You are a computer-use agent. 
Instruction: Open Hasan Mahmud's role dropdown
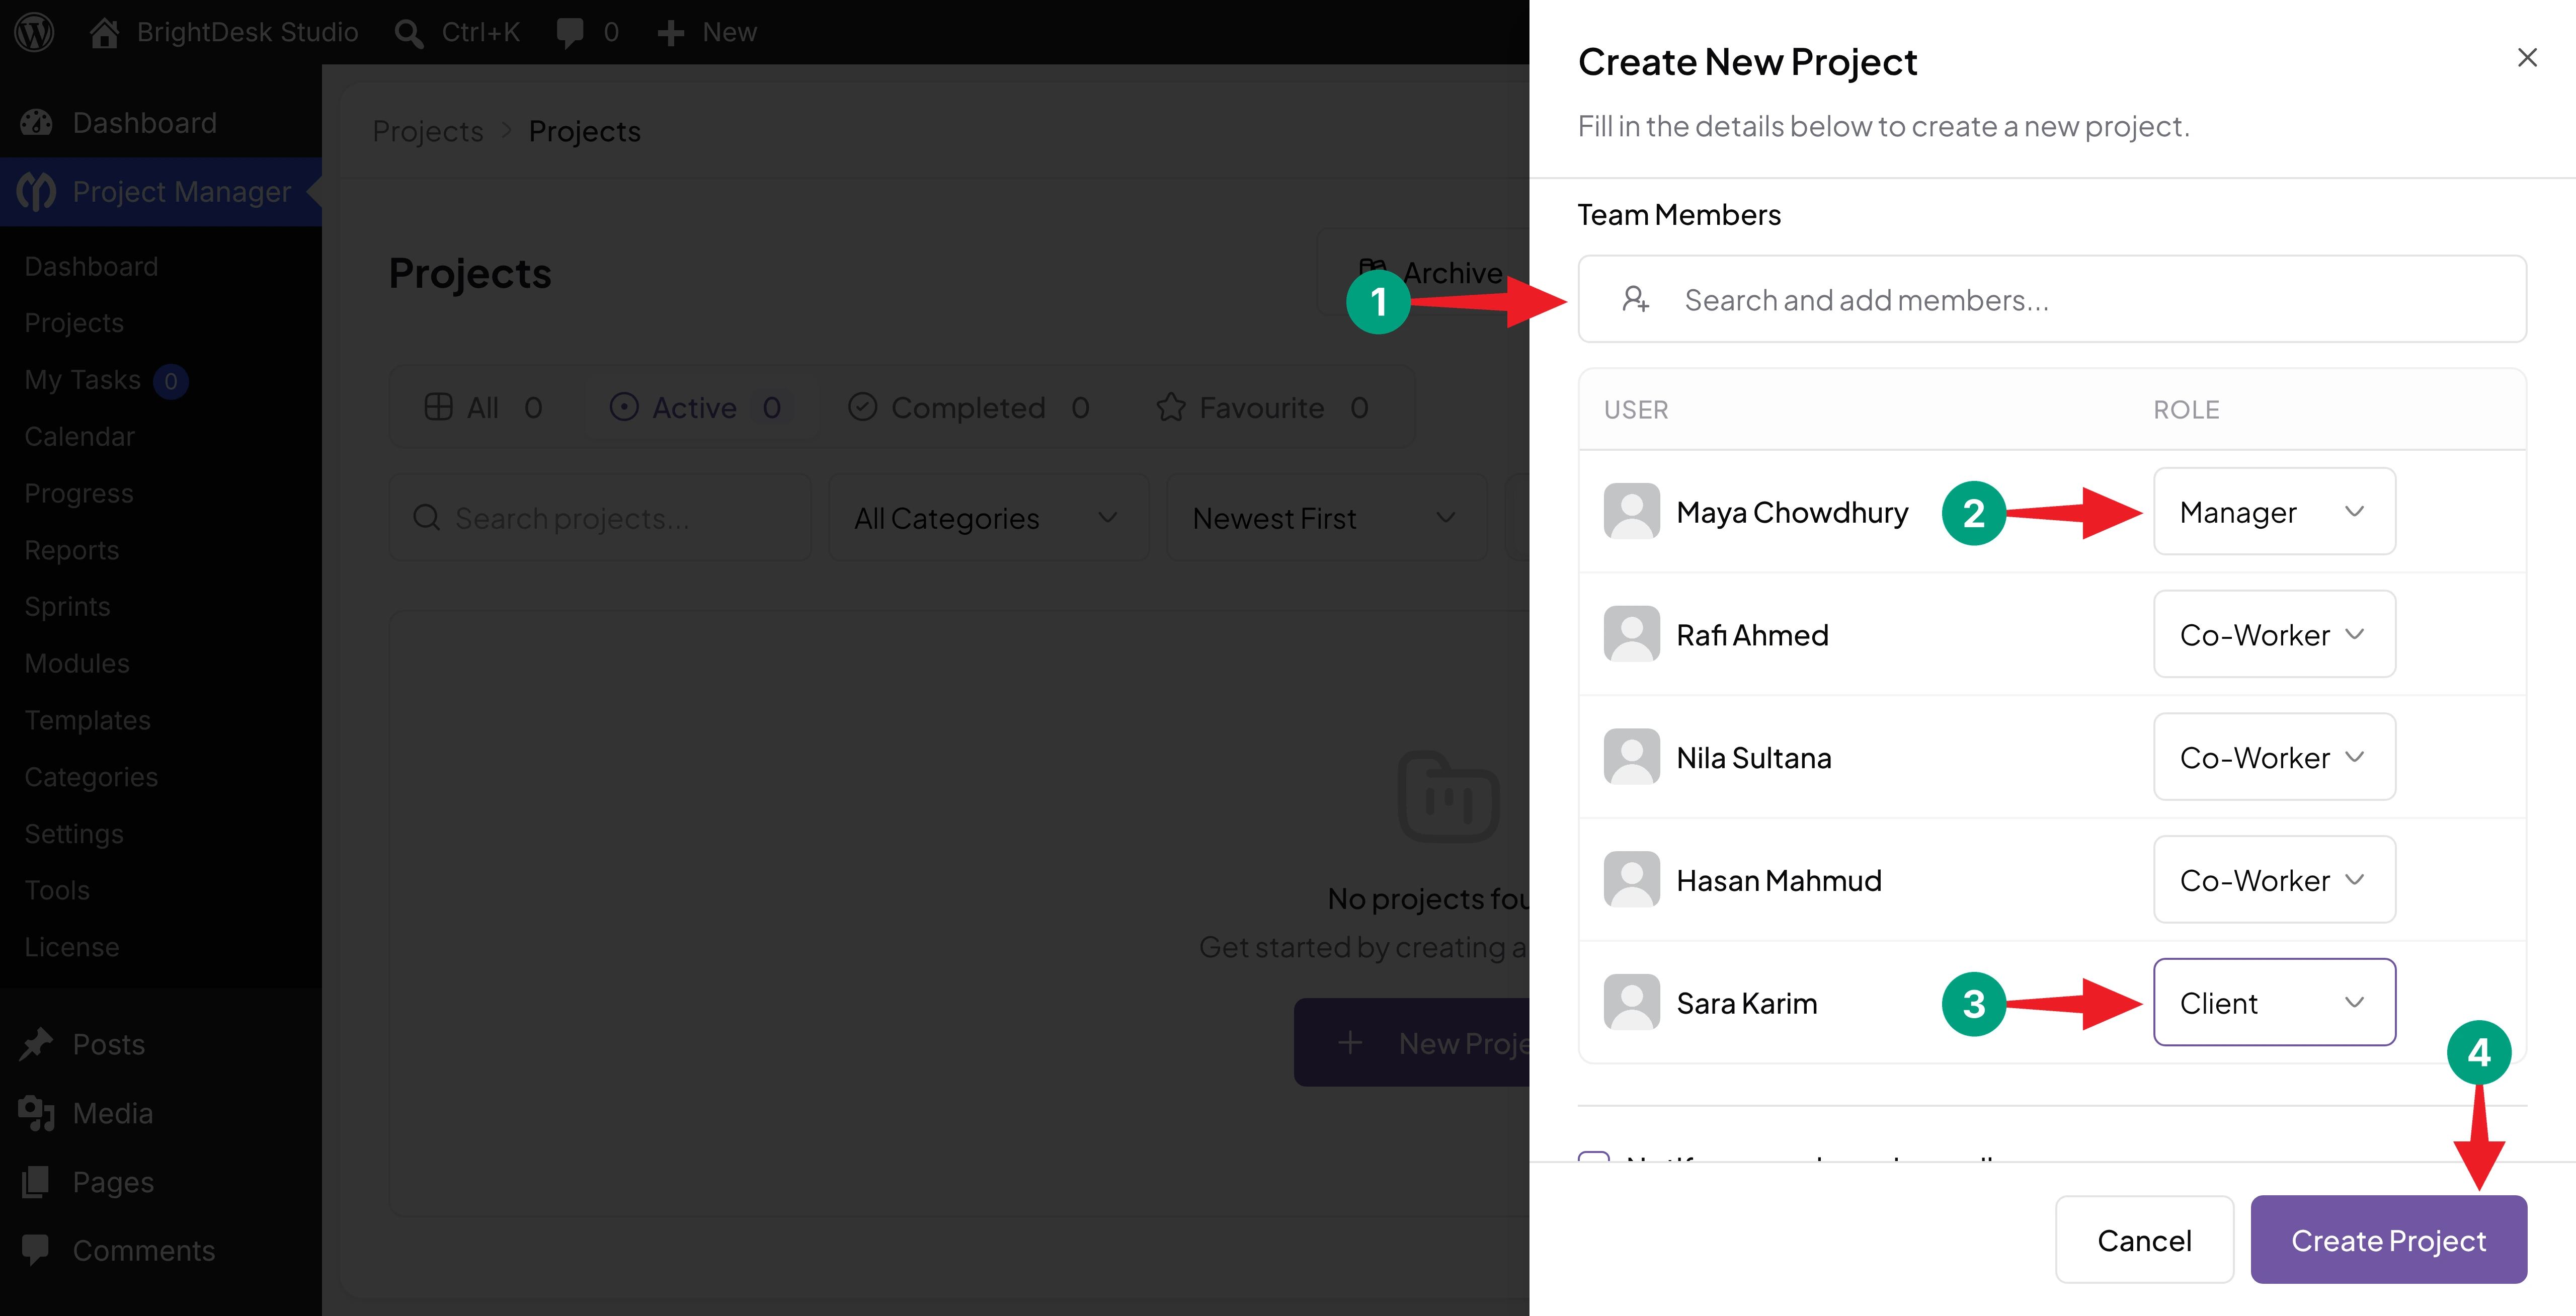pyautogui.click(x=2274, y=880)
